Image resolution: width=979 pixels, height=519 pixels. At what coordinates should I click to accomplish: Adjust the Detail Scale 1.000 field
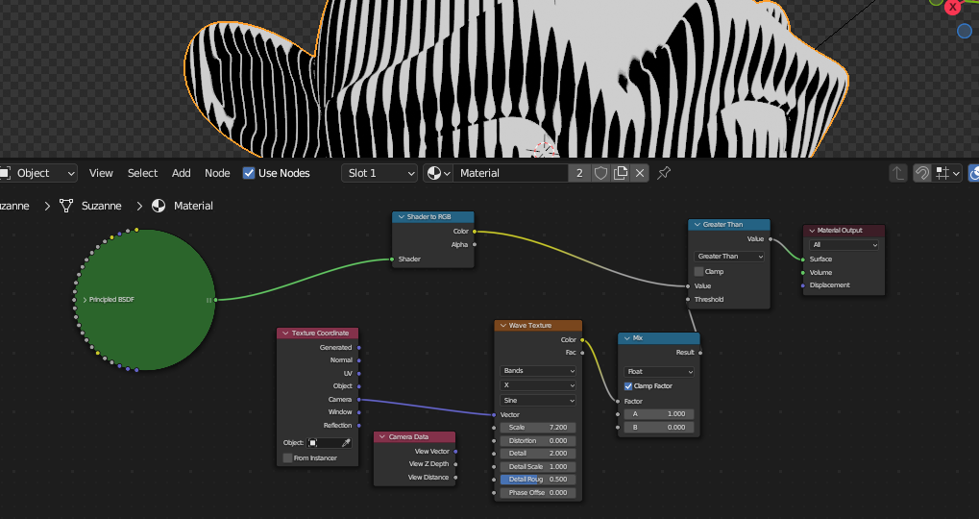pos(538,466)
